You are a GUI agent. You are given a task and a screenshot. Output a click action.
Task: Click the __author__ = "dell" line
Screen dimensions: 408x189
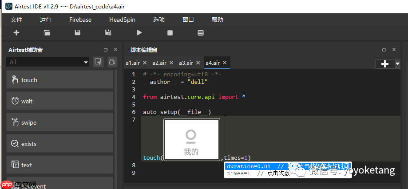(175, 82)
